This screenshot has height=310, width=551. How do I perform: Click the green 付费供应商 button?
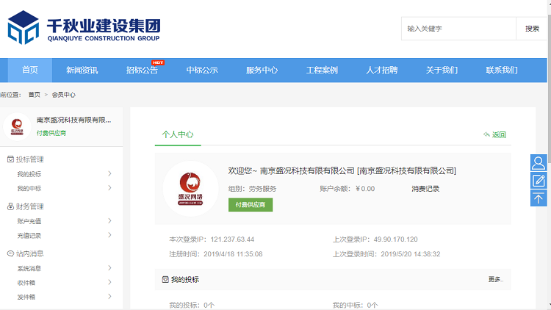click(250, 205)
